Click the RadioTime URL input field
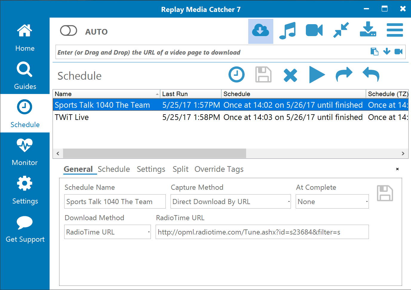Viewport: 411px width, 290px height. [262, 232]
